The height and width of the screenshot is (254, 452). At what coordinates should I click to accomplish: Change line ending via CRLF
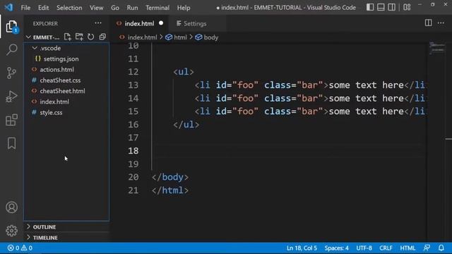(386, 248)
